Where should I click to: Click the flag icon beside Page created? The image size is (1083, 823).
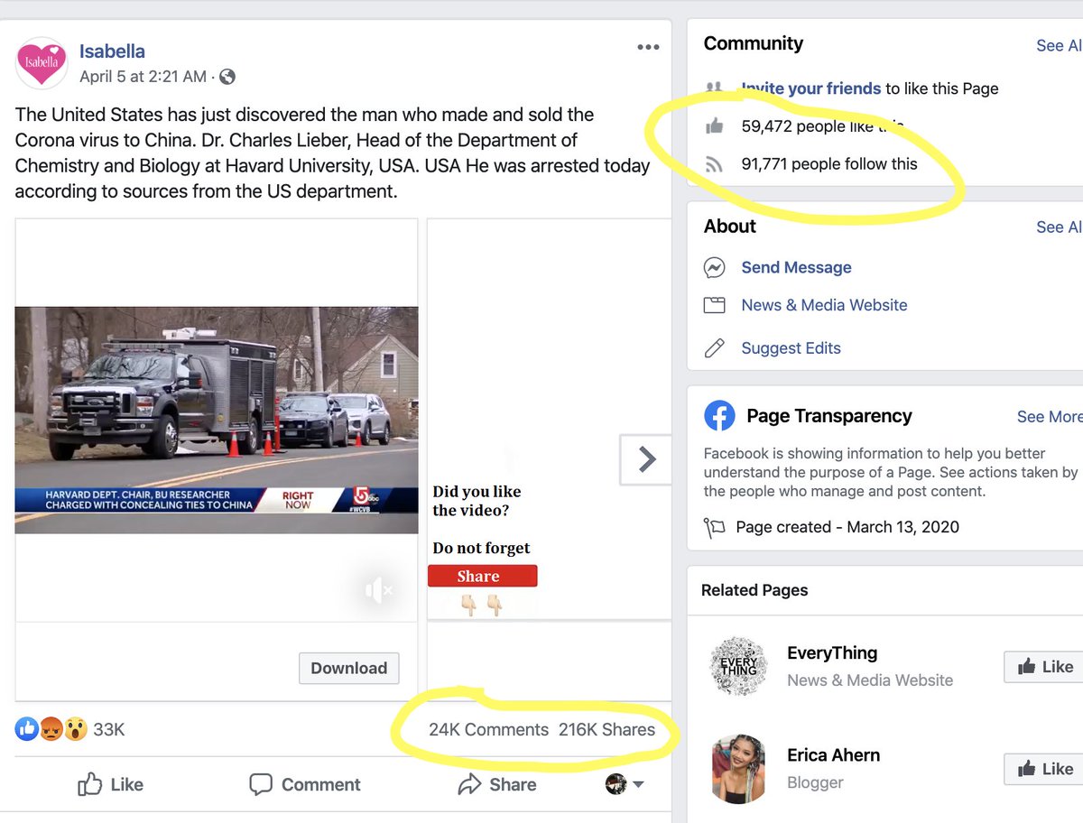715,528
